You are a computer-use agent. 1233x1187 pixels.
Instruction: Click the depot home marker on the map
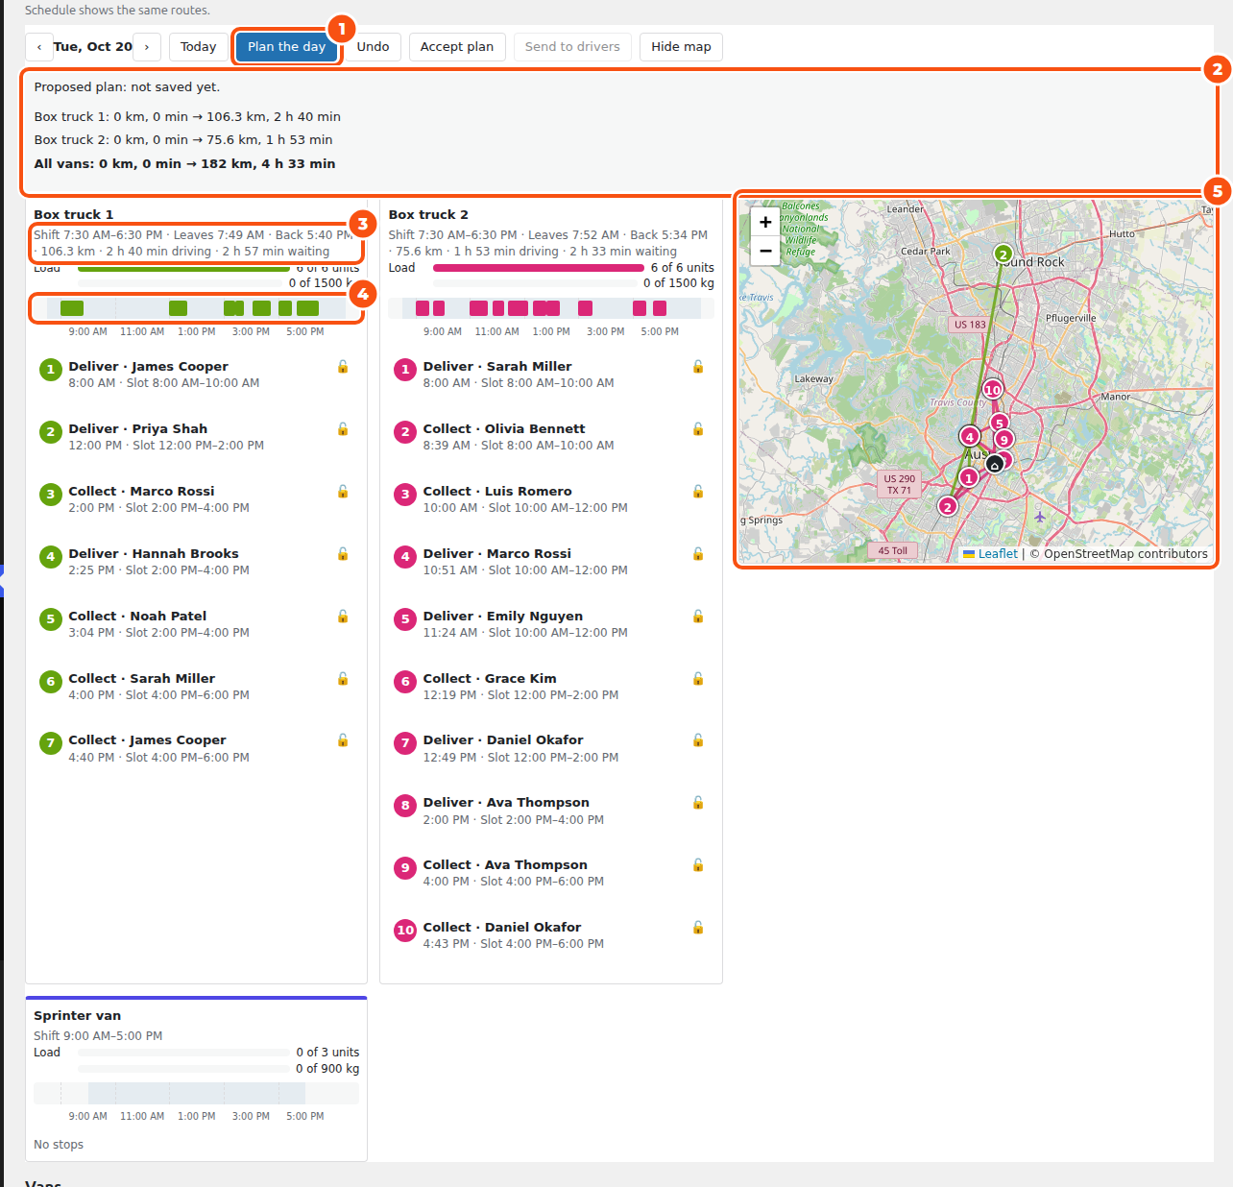point(995,465)
